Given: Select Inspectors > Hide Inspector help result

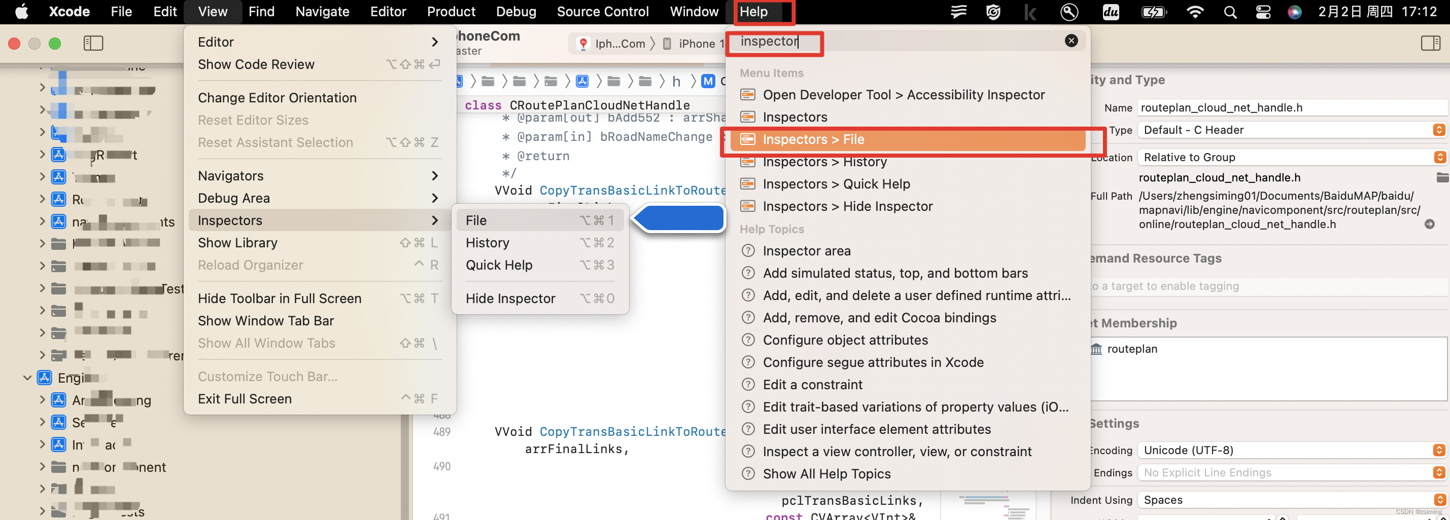Looking at the screenshot, I should coord(907,206).
